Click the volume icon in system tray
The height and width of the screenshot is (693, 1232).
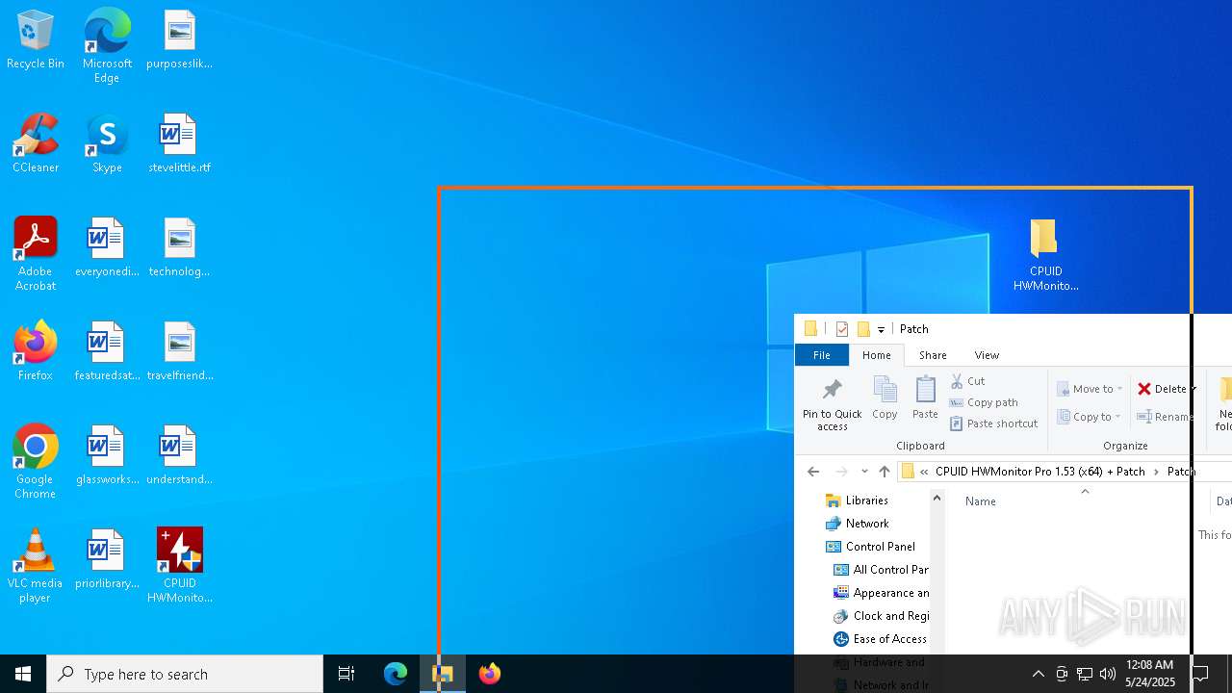(1108, 674)
